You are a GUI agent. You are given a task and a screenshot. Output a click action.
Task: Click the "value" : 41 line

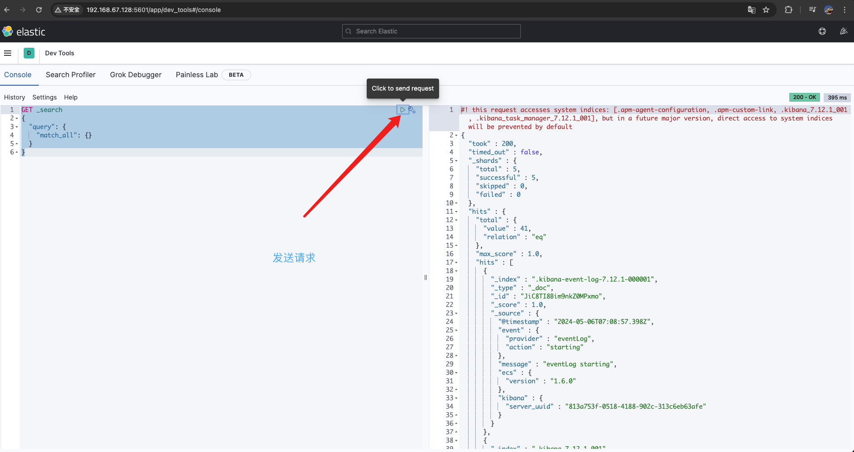pyautogui.click(x=507, y=228)
